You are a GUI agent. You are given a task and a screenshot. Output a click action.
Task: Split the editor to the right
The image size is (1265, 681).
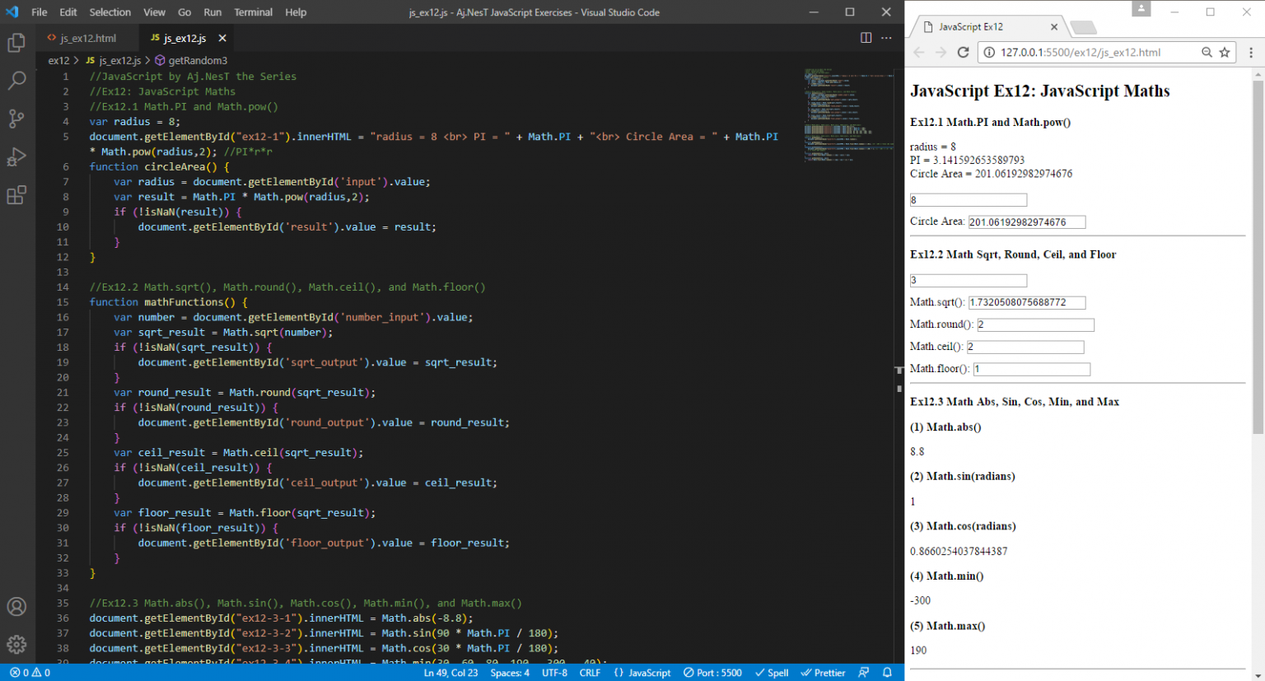[x=866, y=38]
